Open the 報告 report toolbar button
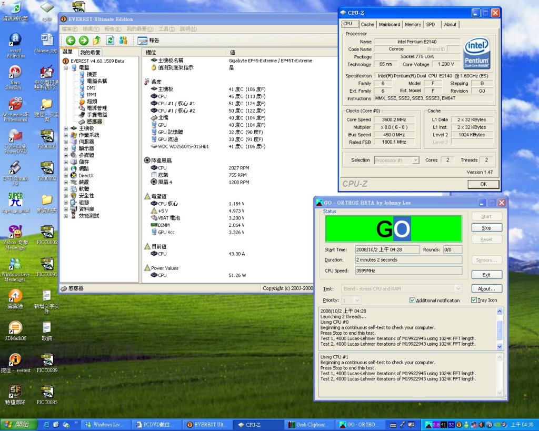 [x=148, y=41]
